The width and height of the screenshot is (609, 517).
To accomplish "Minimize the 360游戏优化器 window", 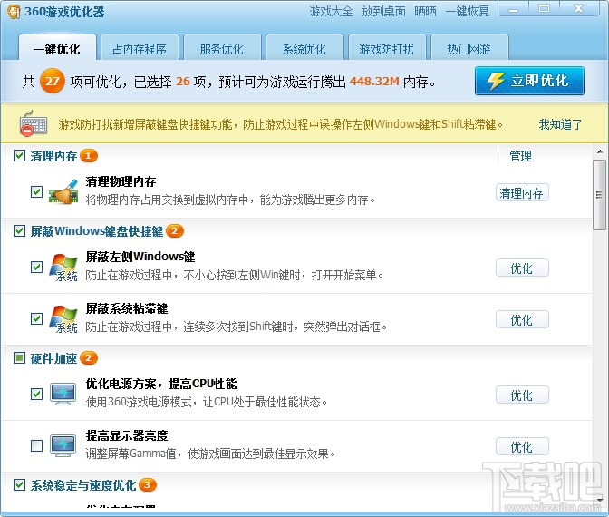I will (x=514, y=8).
